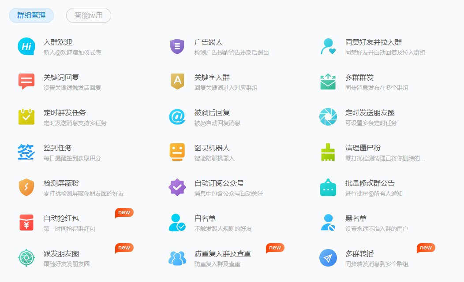Click the blocked person icon for 黑名单
Image resolution: width=464 pixels, height=282 pixels.
click(x=328, y=223)
